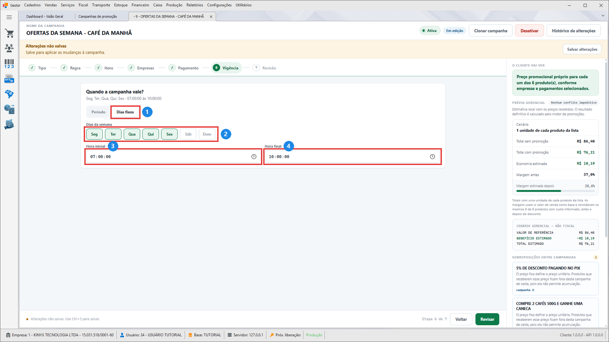Click the green Revisar button
The width and height of the screenshot is (609, 342).
[x=487, y=319]
